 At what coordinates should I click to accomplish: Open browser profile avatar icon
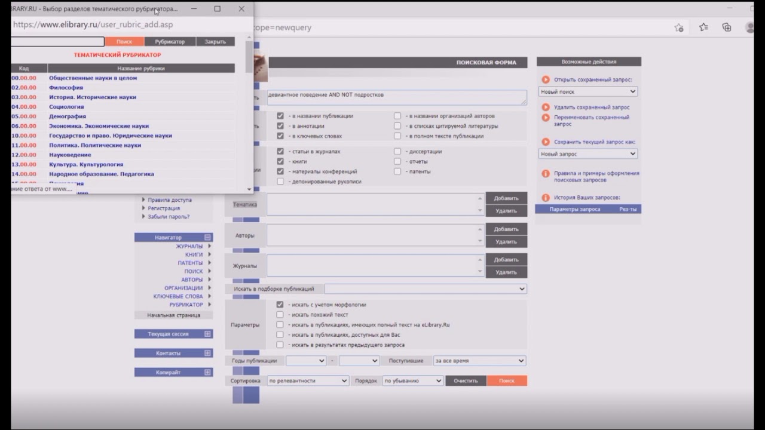tap(749, 27)
